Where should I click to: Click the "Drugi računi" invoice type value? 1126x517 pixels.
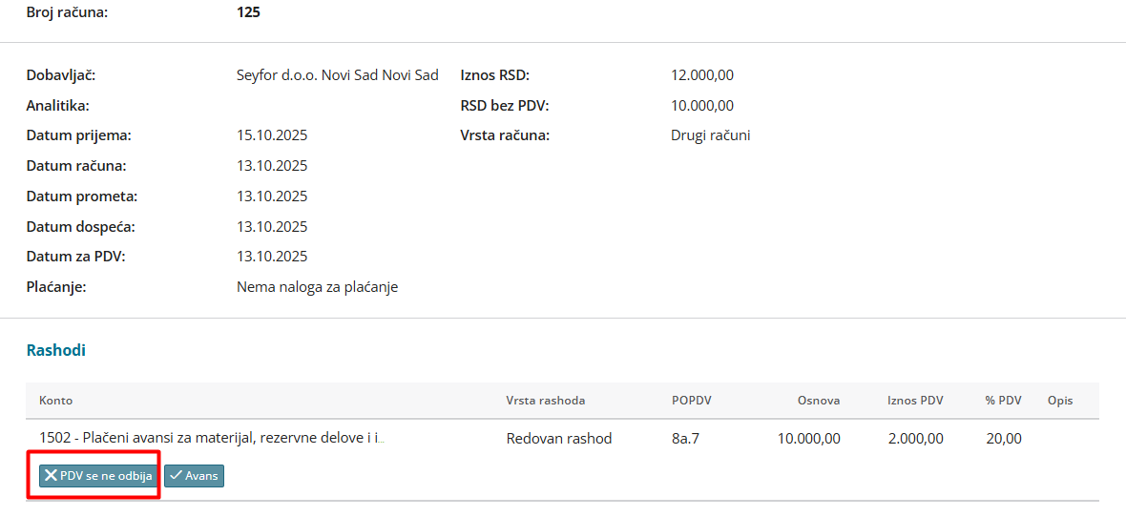[x=710, y=135]
